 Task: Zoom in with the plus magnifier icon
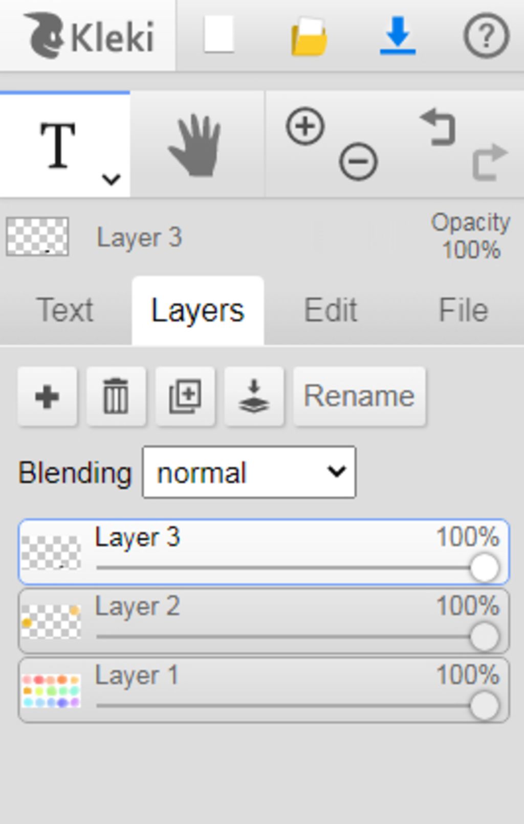tap(305, 126)
